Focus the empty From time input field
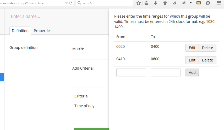This screenshot has height=130, width=224. [131, 72]
